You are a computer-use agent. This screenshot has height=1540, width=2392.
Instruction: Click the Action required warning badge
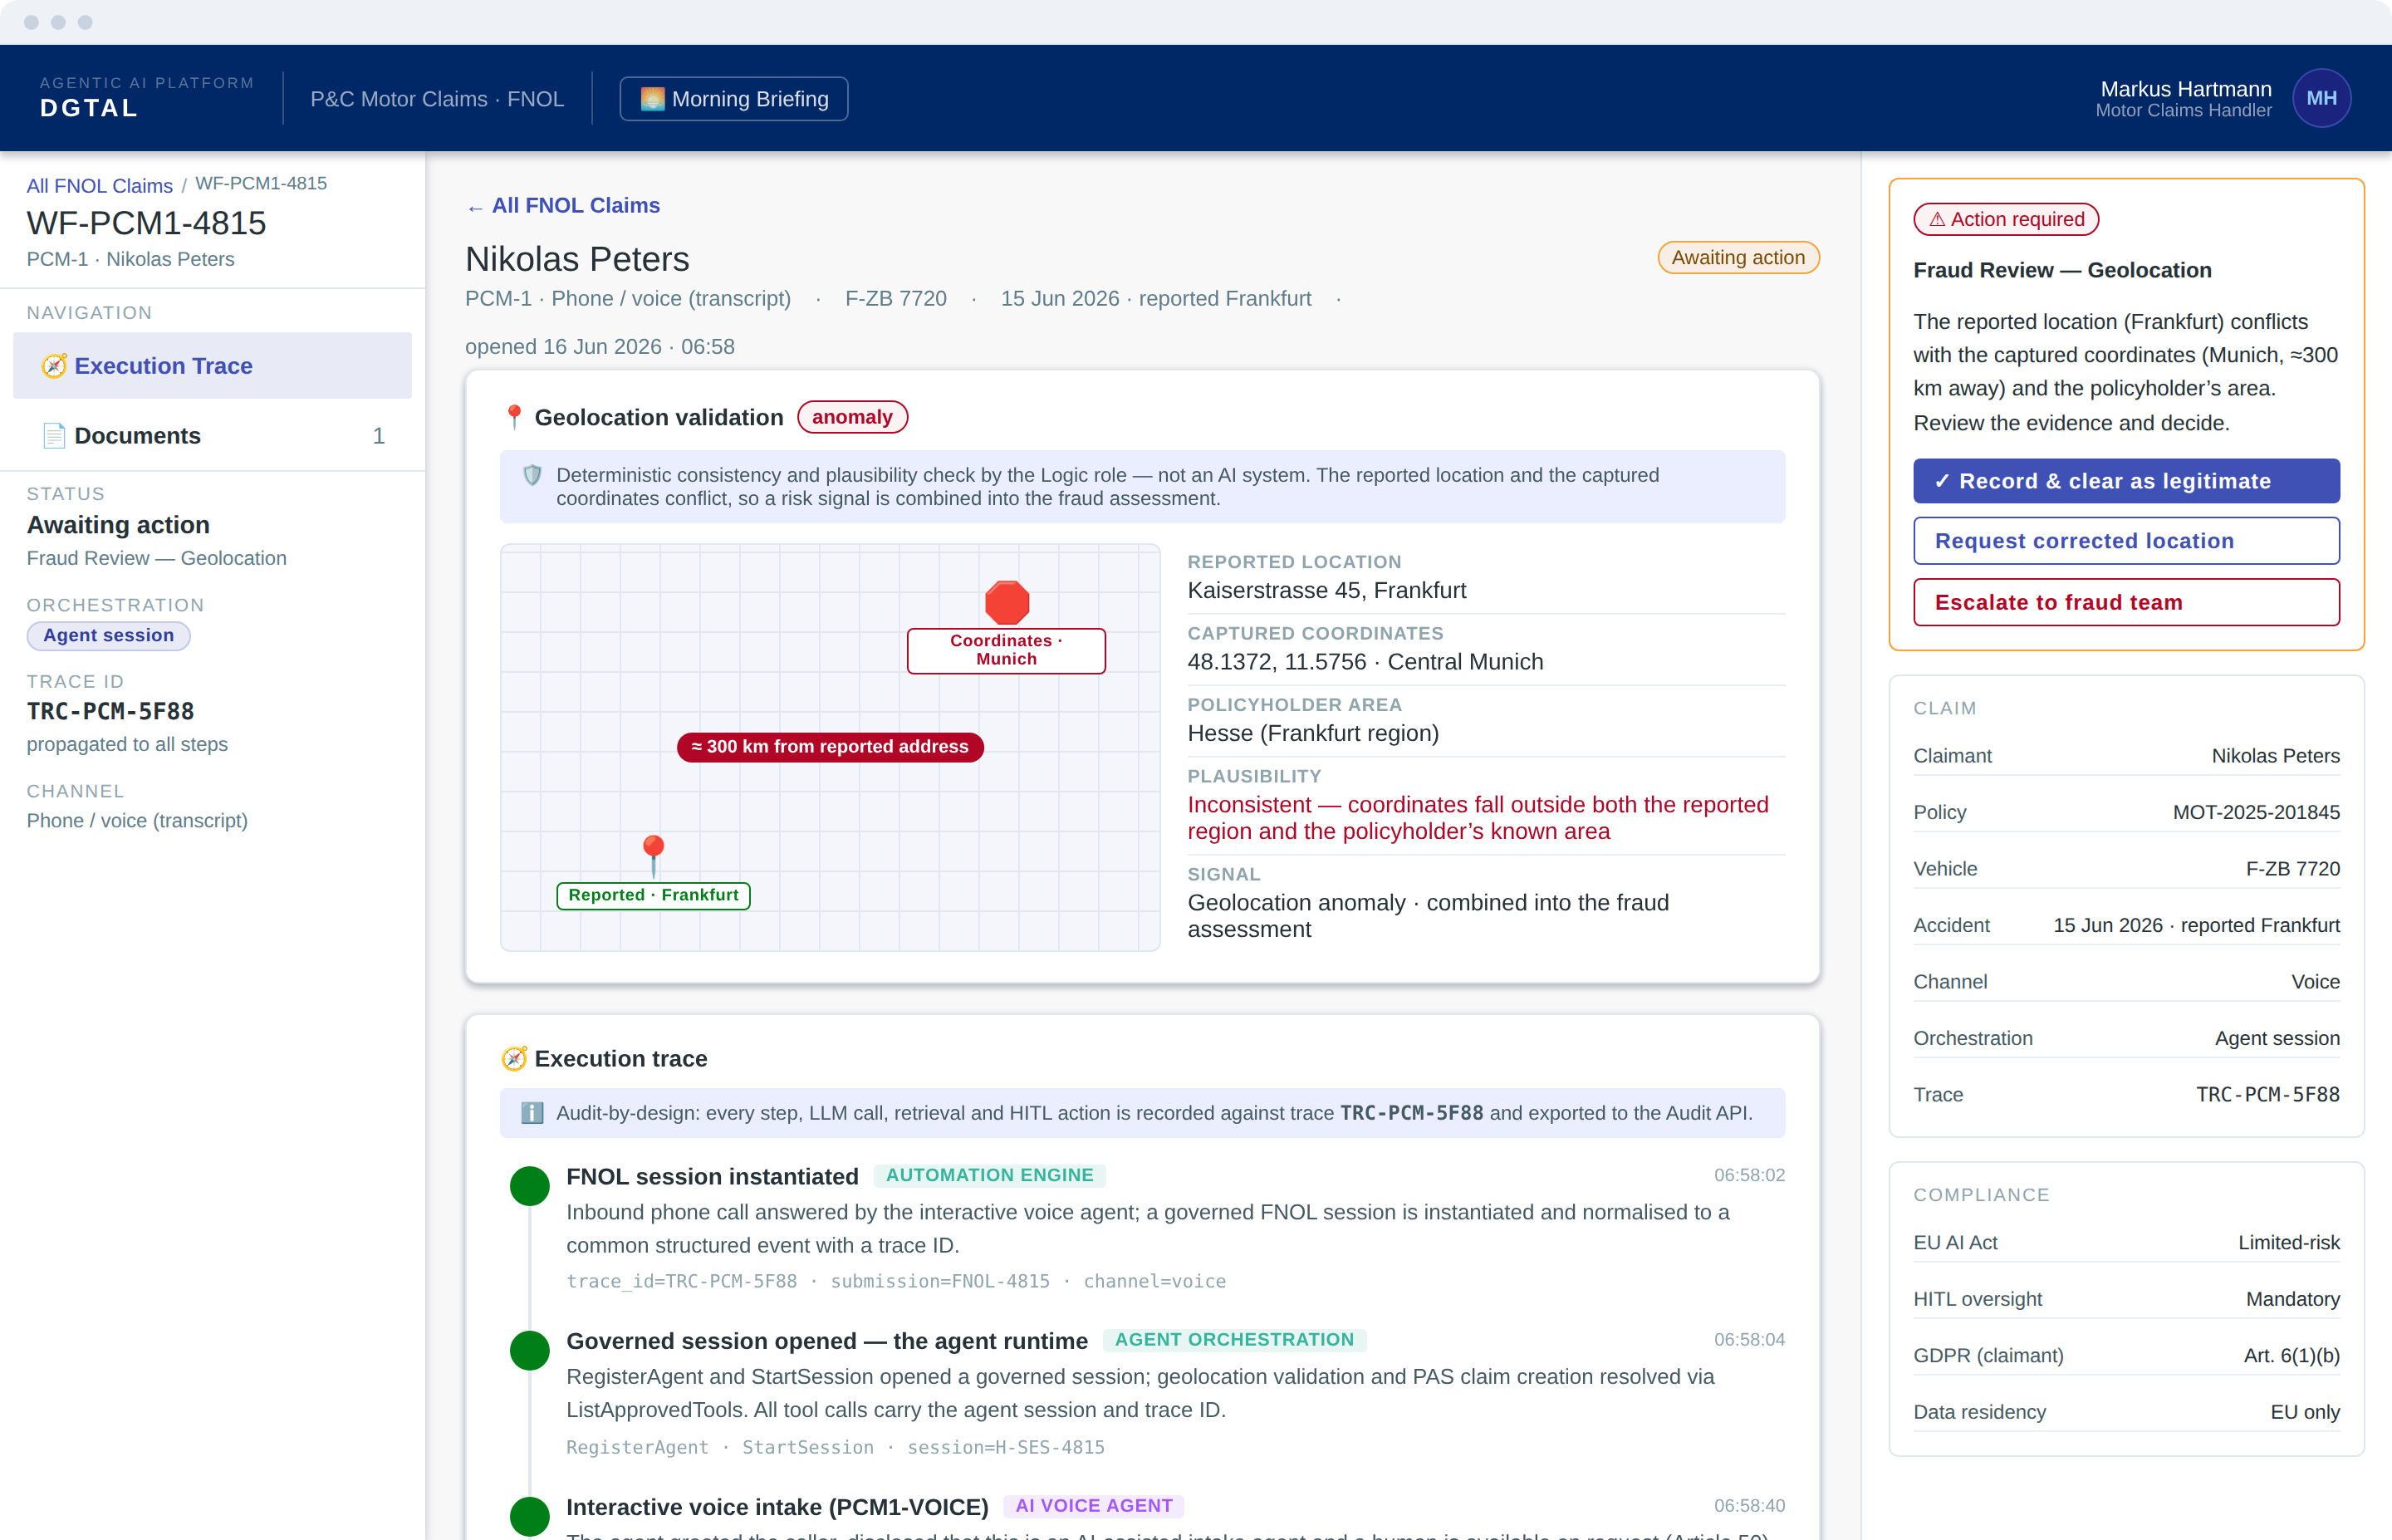pos(2005,220)
